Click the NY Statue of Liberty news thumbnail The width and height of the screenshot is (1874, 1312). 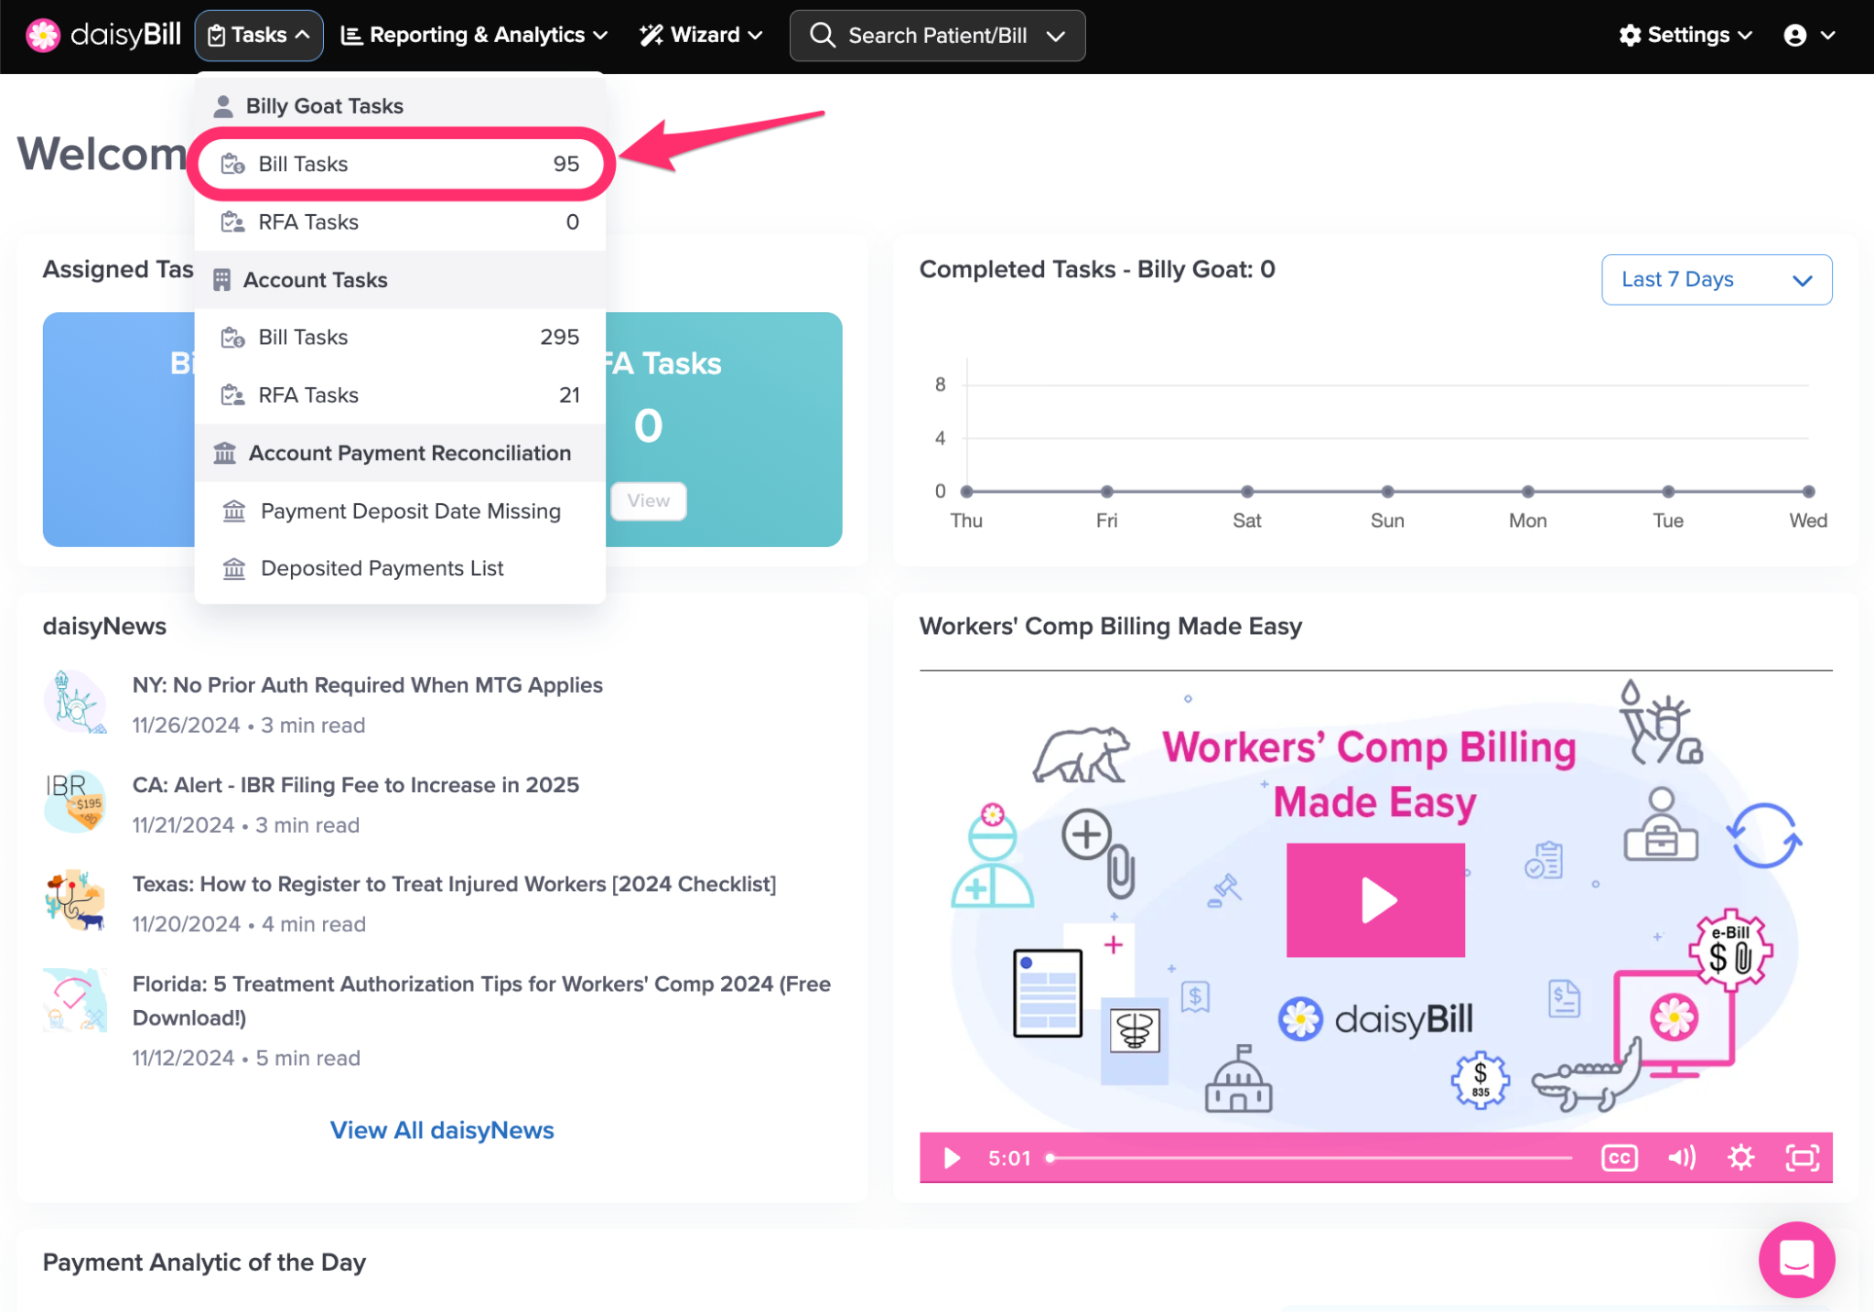point(75,703)
